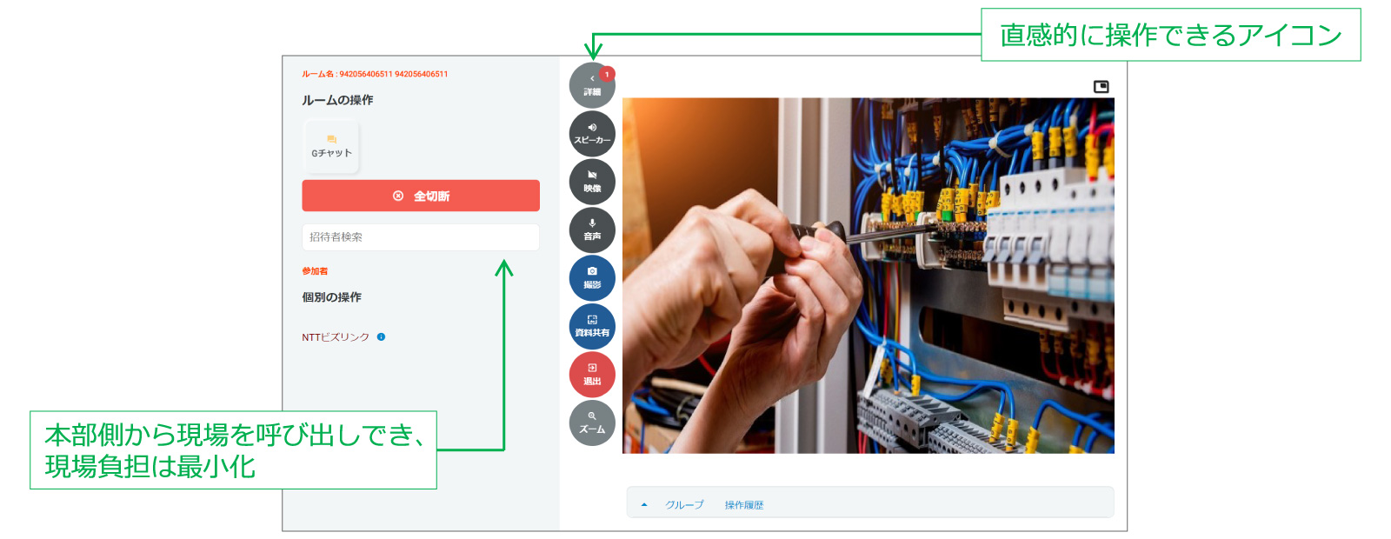Viewport: 1391px width, 539px height.
Task: Take a snapshot with 撮影 button
Action: pyautogui.click(x=591, y=278)
